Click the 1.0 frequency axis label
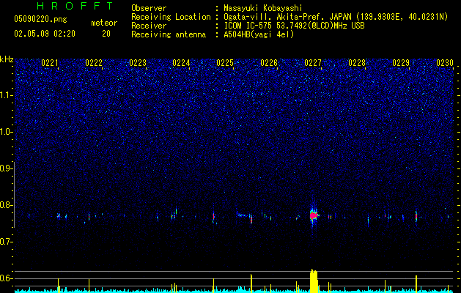 tap(7, 132)
